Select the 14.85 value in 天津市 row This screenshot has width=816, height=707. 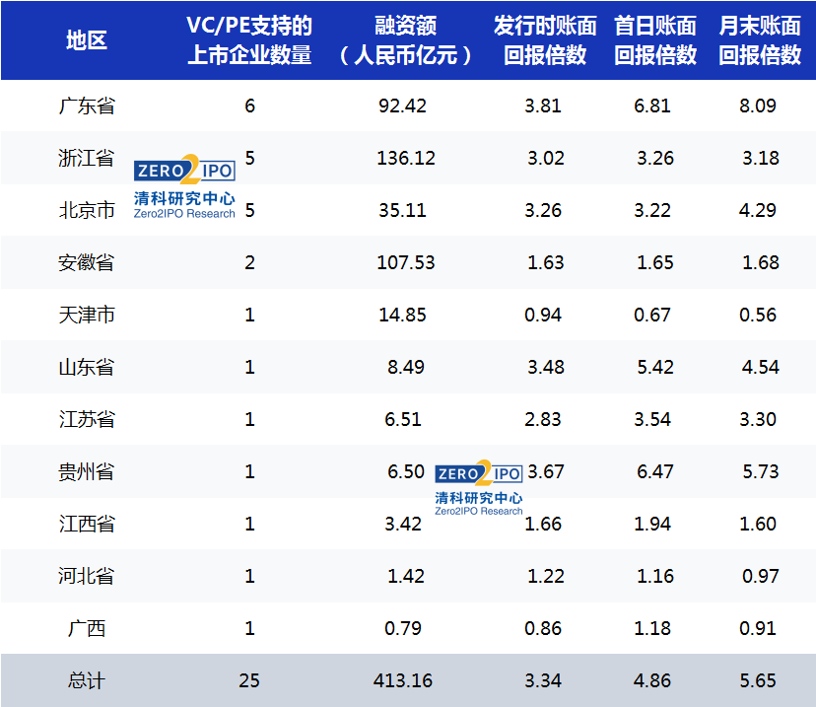(x=402, y=315)
